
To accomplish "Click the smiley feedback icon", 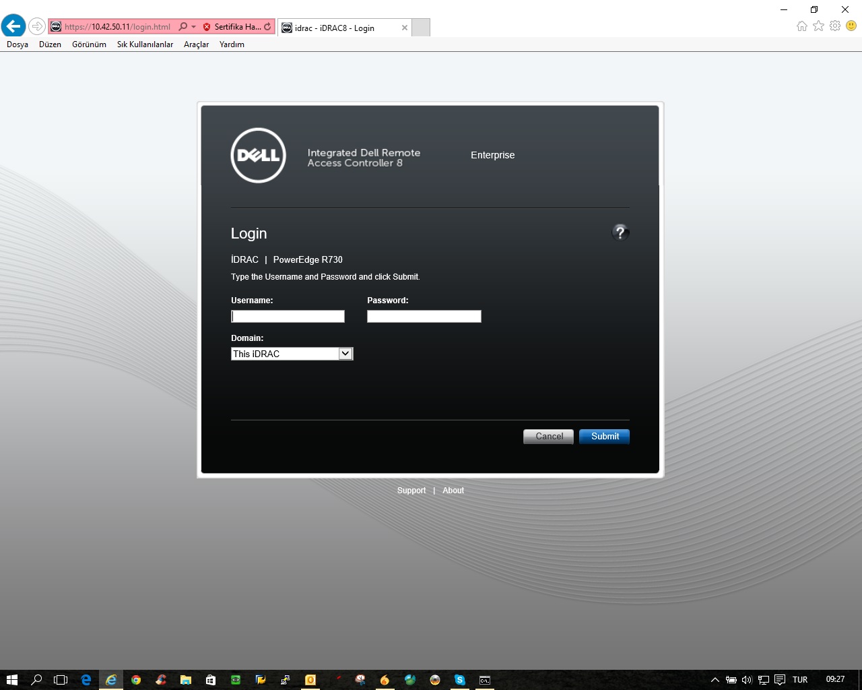I will pos(851,26).
